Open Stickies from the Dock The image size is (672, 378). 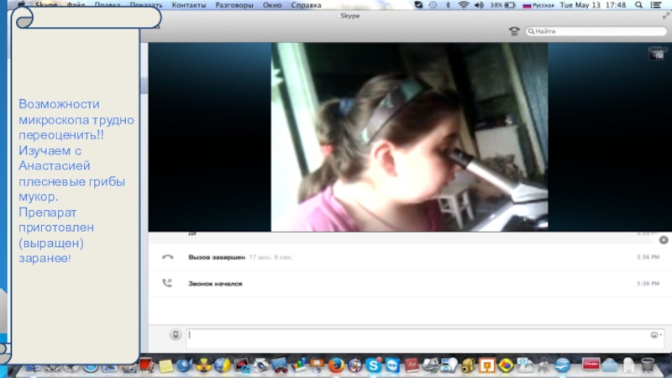click(165, 366)
